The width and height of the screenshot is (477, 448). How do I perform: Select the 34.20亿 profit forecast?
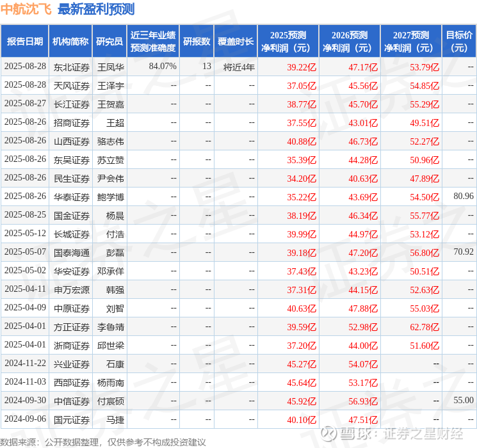pyautogui.click(x=302, y=179)
